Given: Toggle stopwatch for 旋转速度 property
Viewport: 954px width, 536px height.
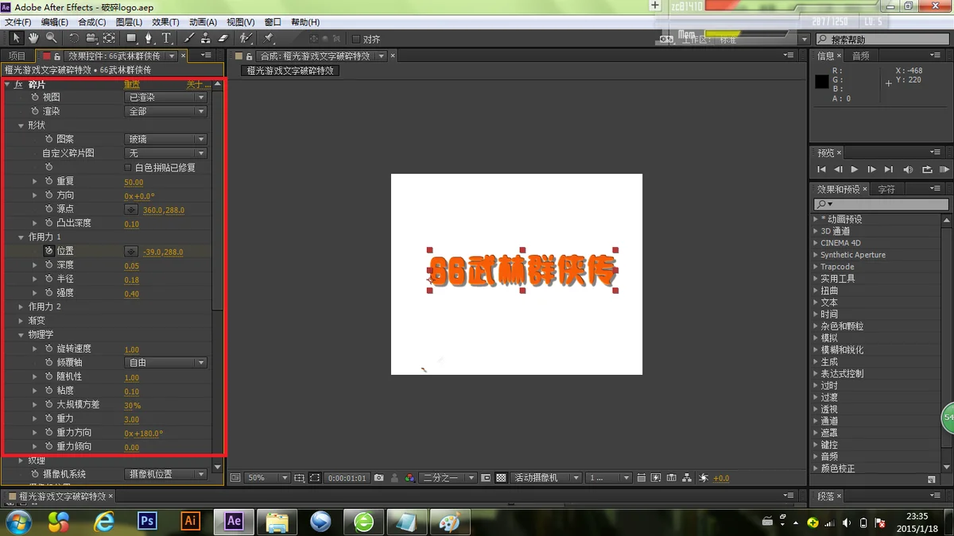Looking at the screenshot, I should (x=48, y=349).
